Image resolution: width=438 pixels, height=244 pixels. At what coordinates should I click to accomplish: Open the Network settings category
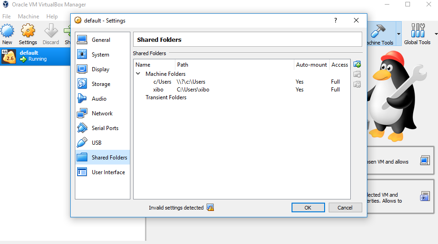102,113
